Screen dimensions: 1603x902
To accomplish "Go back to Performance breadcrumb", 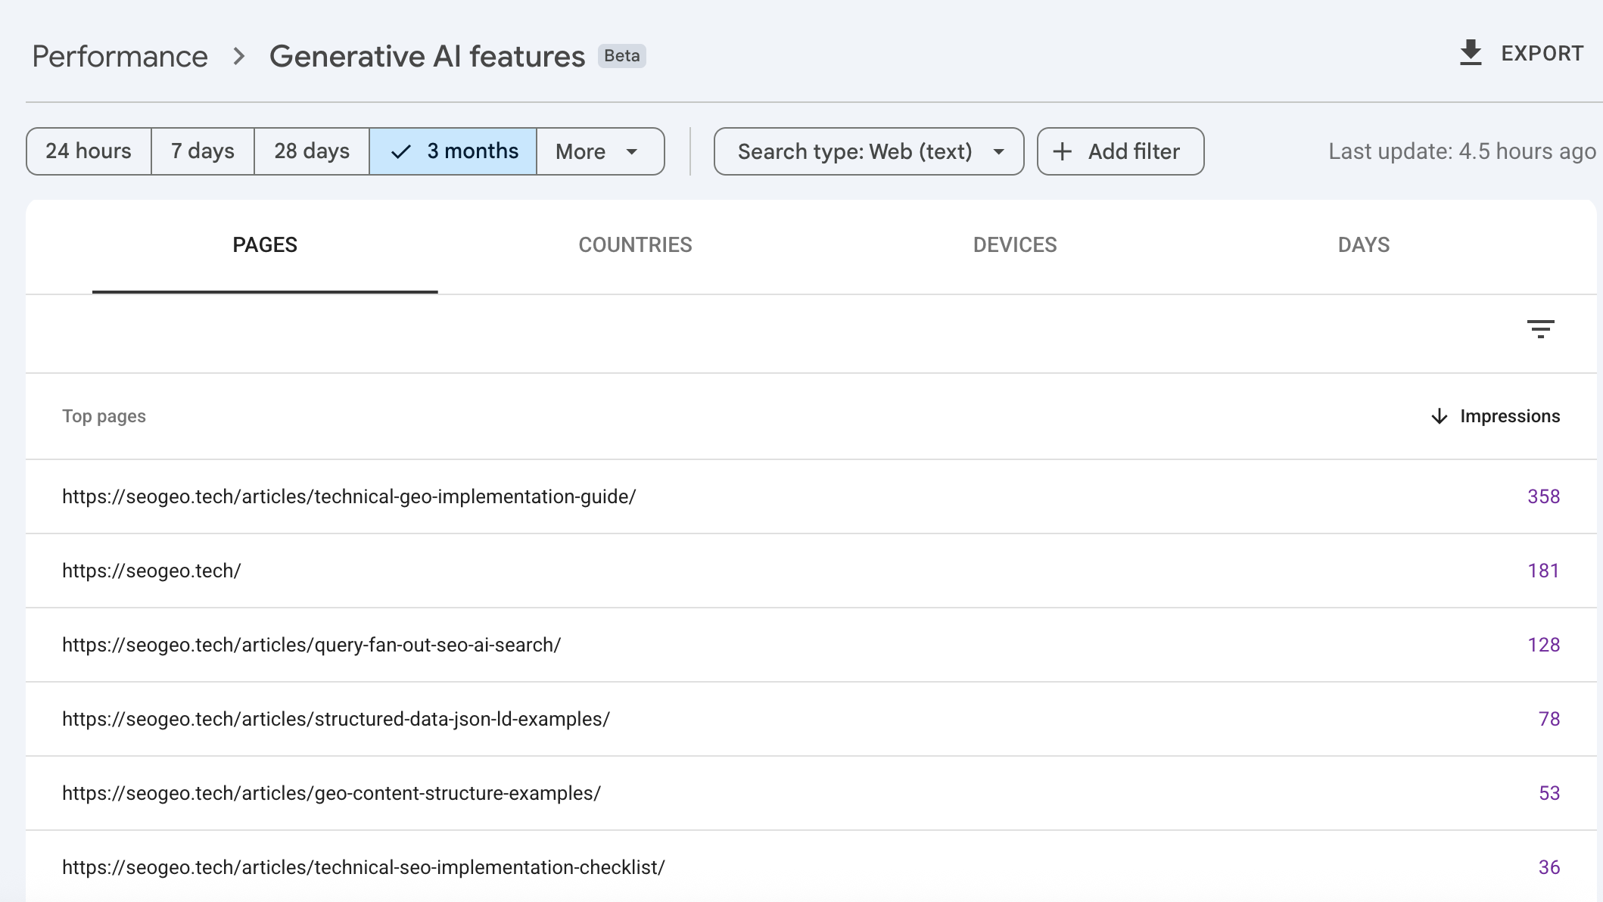I will pyautogui.click(x=120, y=56).
